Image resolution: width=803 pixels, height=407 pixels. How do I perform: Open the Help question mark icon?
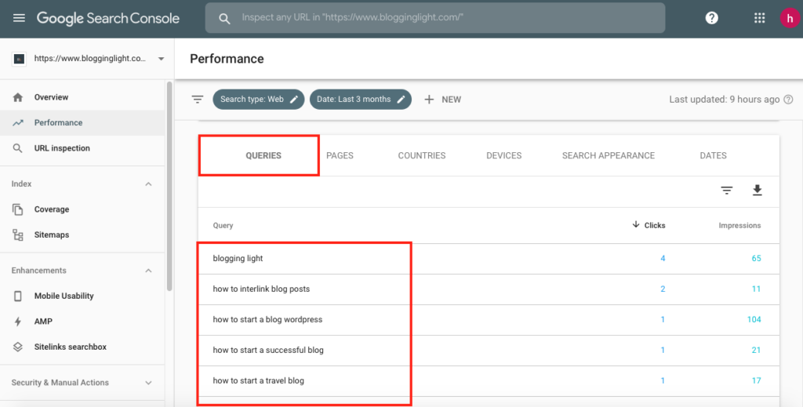click(711, 18)
